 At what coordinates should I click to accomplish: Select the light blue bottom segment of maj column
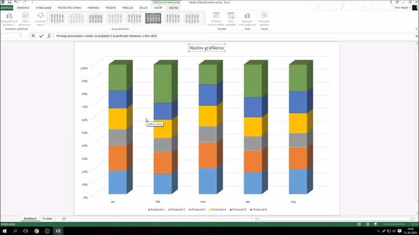pyautogui.click(x=298, y=181)
